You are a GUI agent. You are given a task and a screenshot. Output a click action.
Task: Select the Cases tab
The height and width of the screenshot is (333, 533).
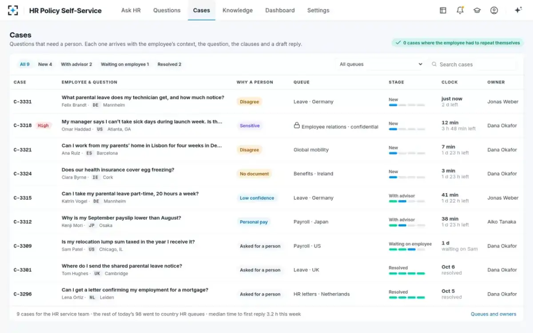(x=202, y=10)
